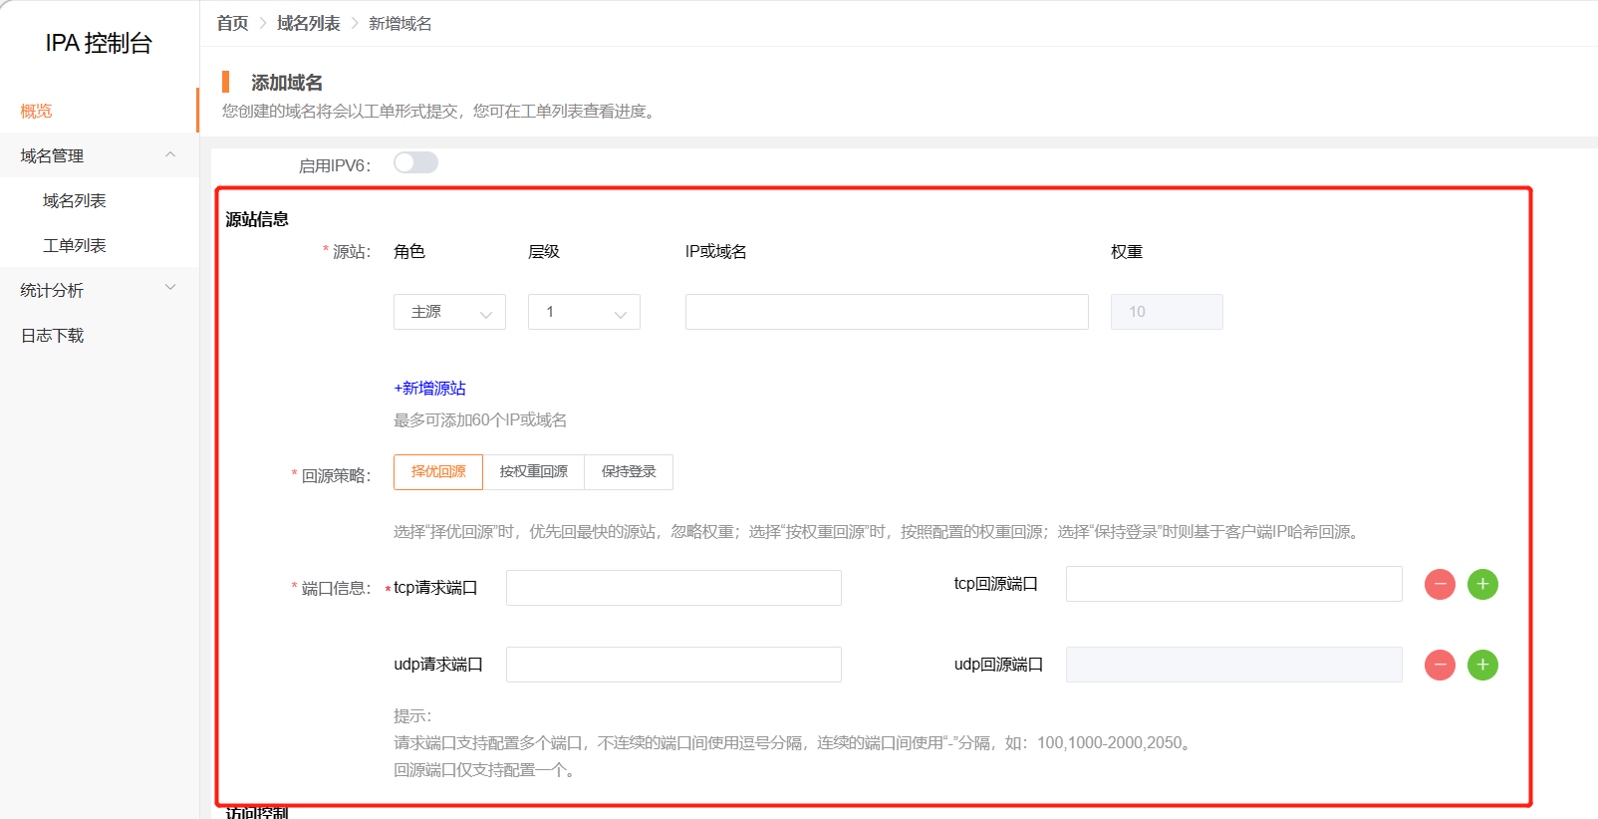Screen dimensions: 1598x819
Task: Select the 按权重回源 strategy option
Action: (x=533, y=472)
